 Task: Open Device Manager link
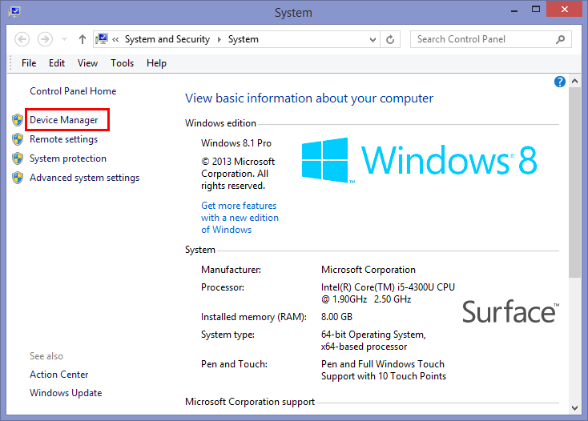(64, 120)
